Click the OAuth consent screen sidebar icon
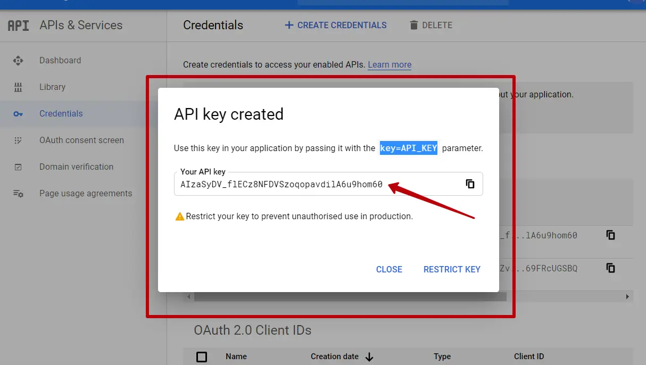 point(18,140)
